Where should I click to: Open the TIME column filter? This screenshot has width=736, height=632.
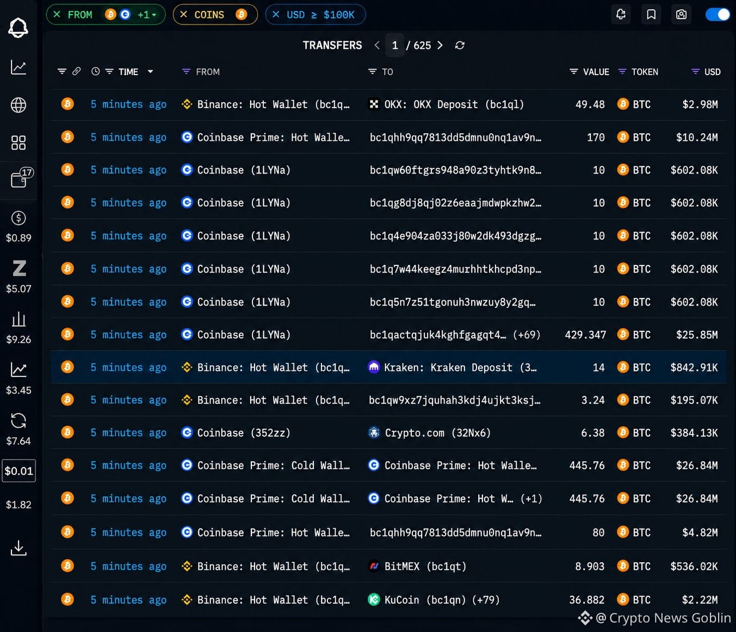tap(109, 71)
